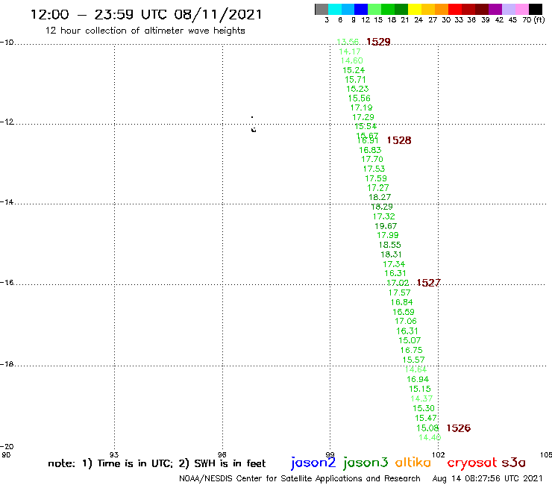Click the pink swatch near the scale's end
The width and height of the screenshot is (552, 485).
(x=521, y=9)
